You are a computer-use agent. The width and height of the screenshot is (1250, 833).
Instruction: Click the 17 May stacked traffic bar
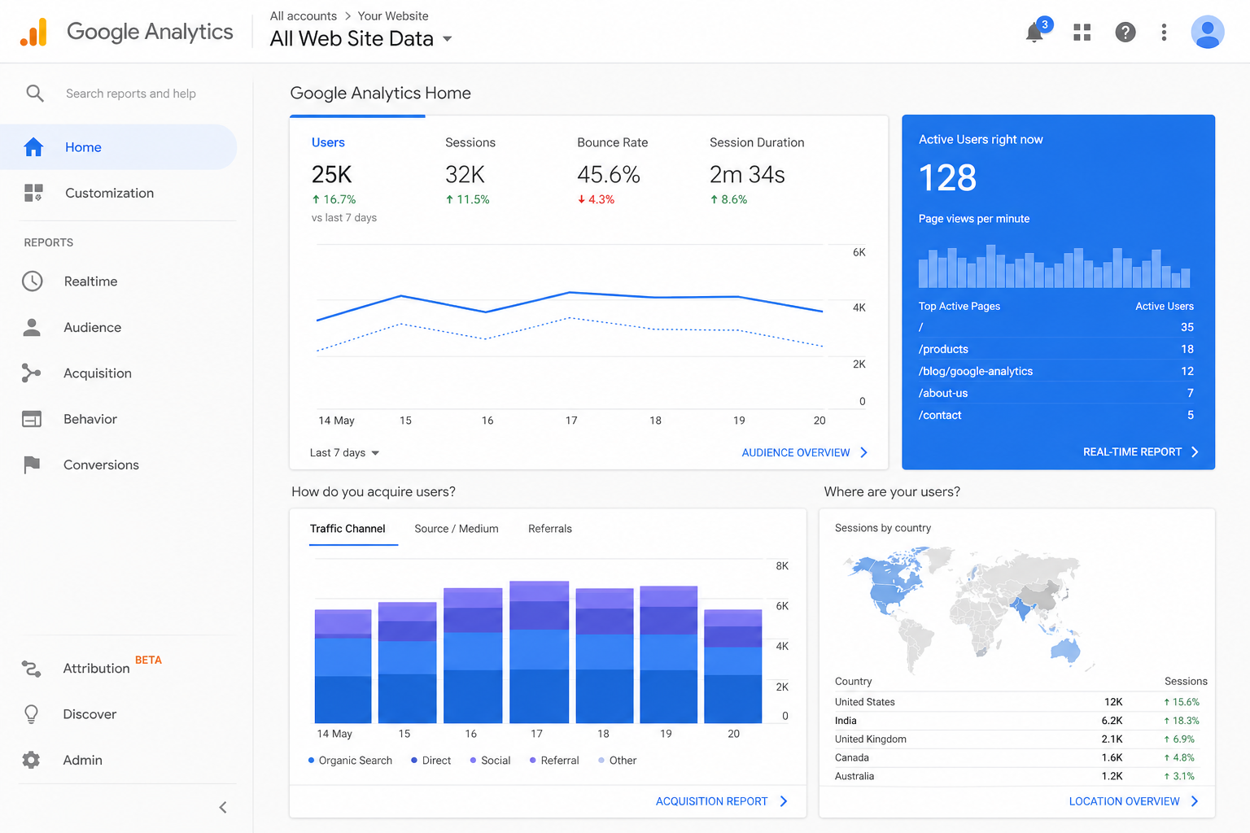point(539,652)
